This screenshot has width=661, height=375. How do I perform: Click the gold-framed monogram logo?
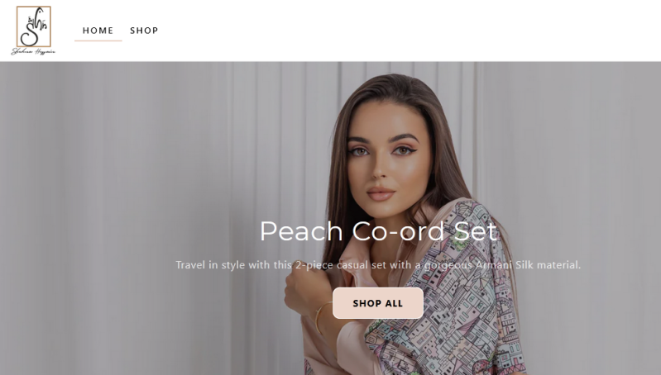click(x=34, y=26)
